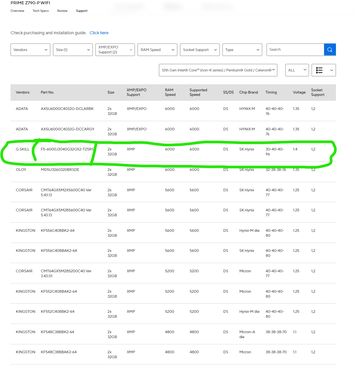Viewport: 357px width, 376px height.
Task: Follow the 'Click here' installation guide link
Action: 99,33
